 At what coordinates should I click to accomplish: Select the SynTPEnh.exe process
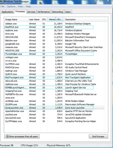(54, 64)
